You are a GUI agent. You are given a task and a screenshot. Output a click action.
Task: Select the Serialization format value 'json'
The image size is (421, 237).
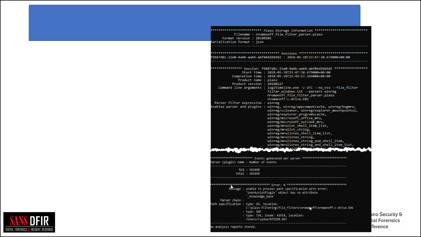tap(260, 42)
